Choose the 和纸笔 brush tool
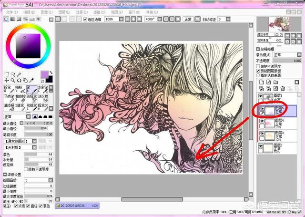This screenshot has width=305, height=217. (32, 107)
